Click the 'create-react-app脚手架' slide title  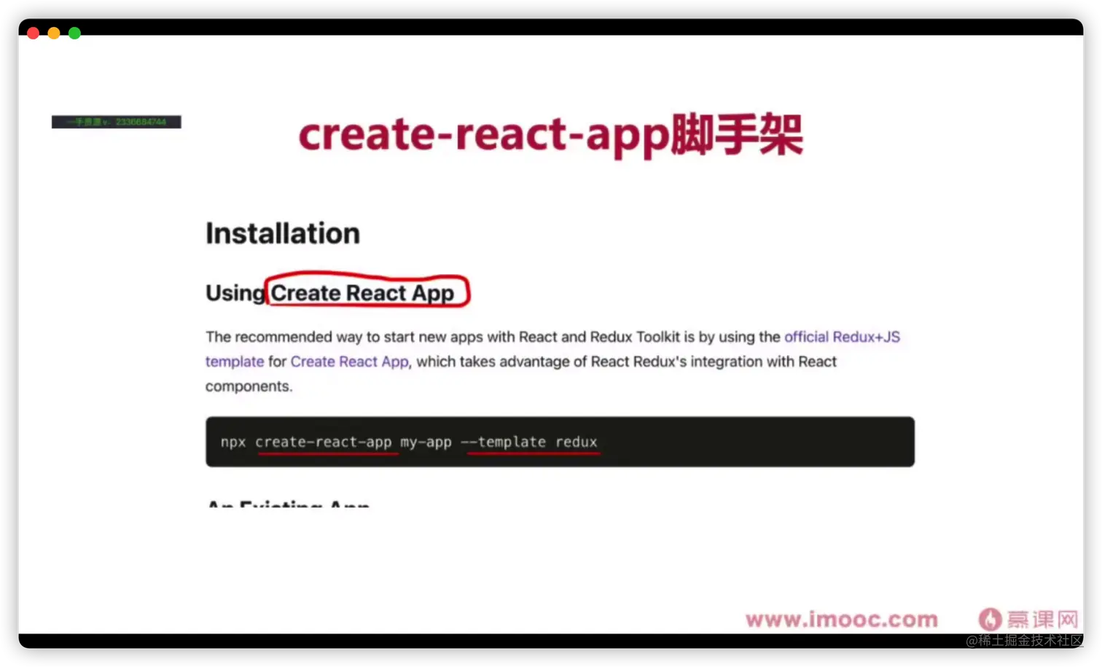tap(551, 134)
